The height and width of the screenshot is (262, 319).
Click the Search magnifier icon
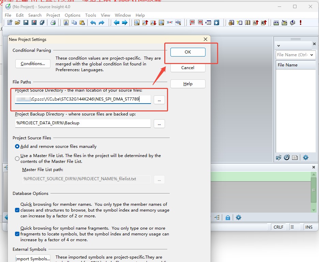(x=137, y=22)
